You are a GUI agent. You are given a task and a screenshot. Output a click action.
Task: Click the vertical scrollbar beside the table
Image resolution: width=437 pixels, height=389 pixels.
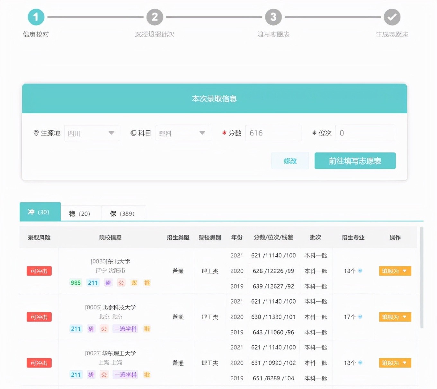coord(422,277)
